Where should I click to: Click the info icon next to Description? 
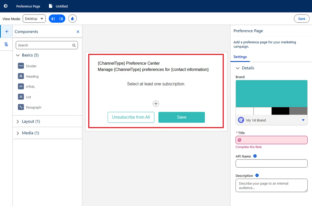(257, 175)
